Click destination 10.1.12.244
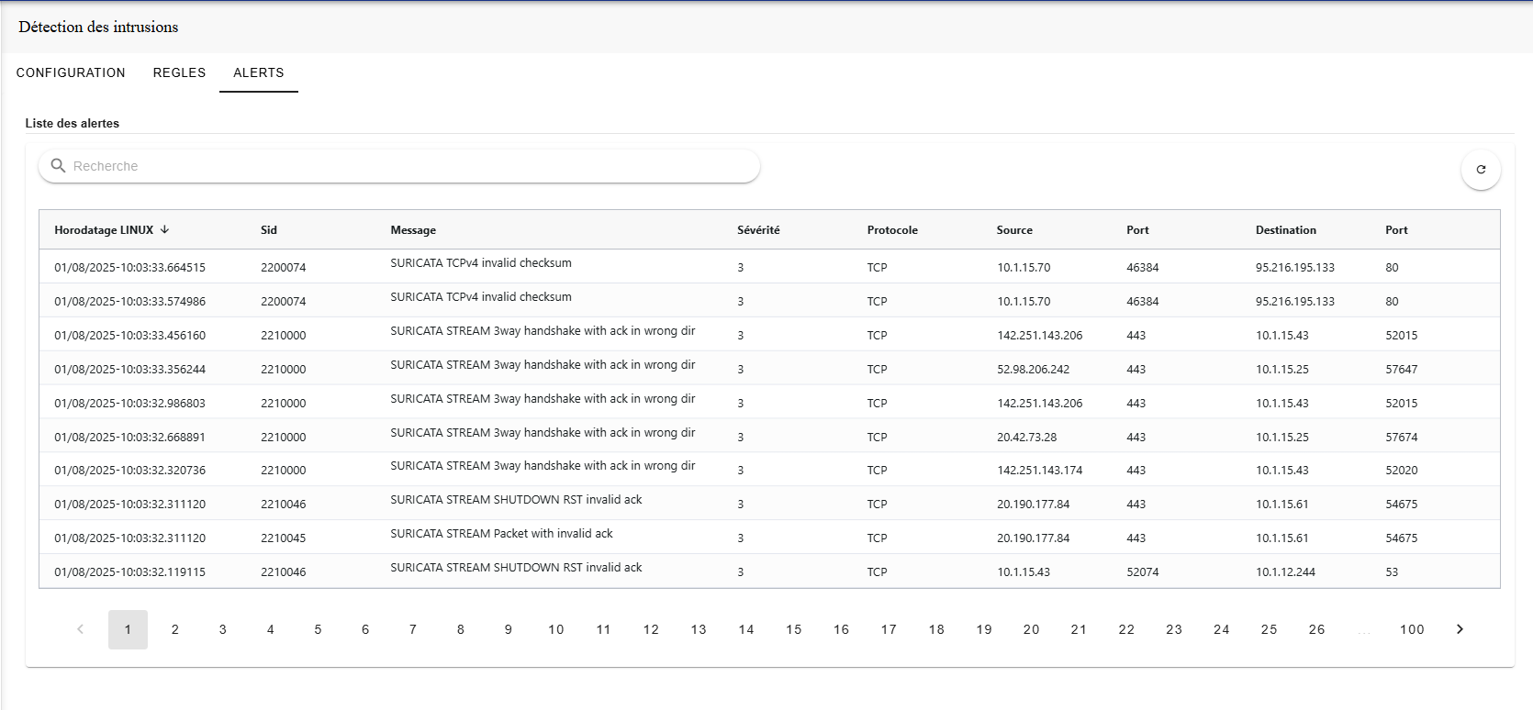Image resolution: width=1533 pixels, height=710 pixels. click(x=1285, y=572)
